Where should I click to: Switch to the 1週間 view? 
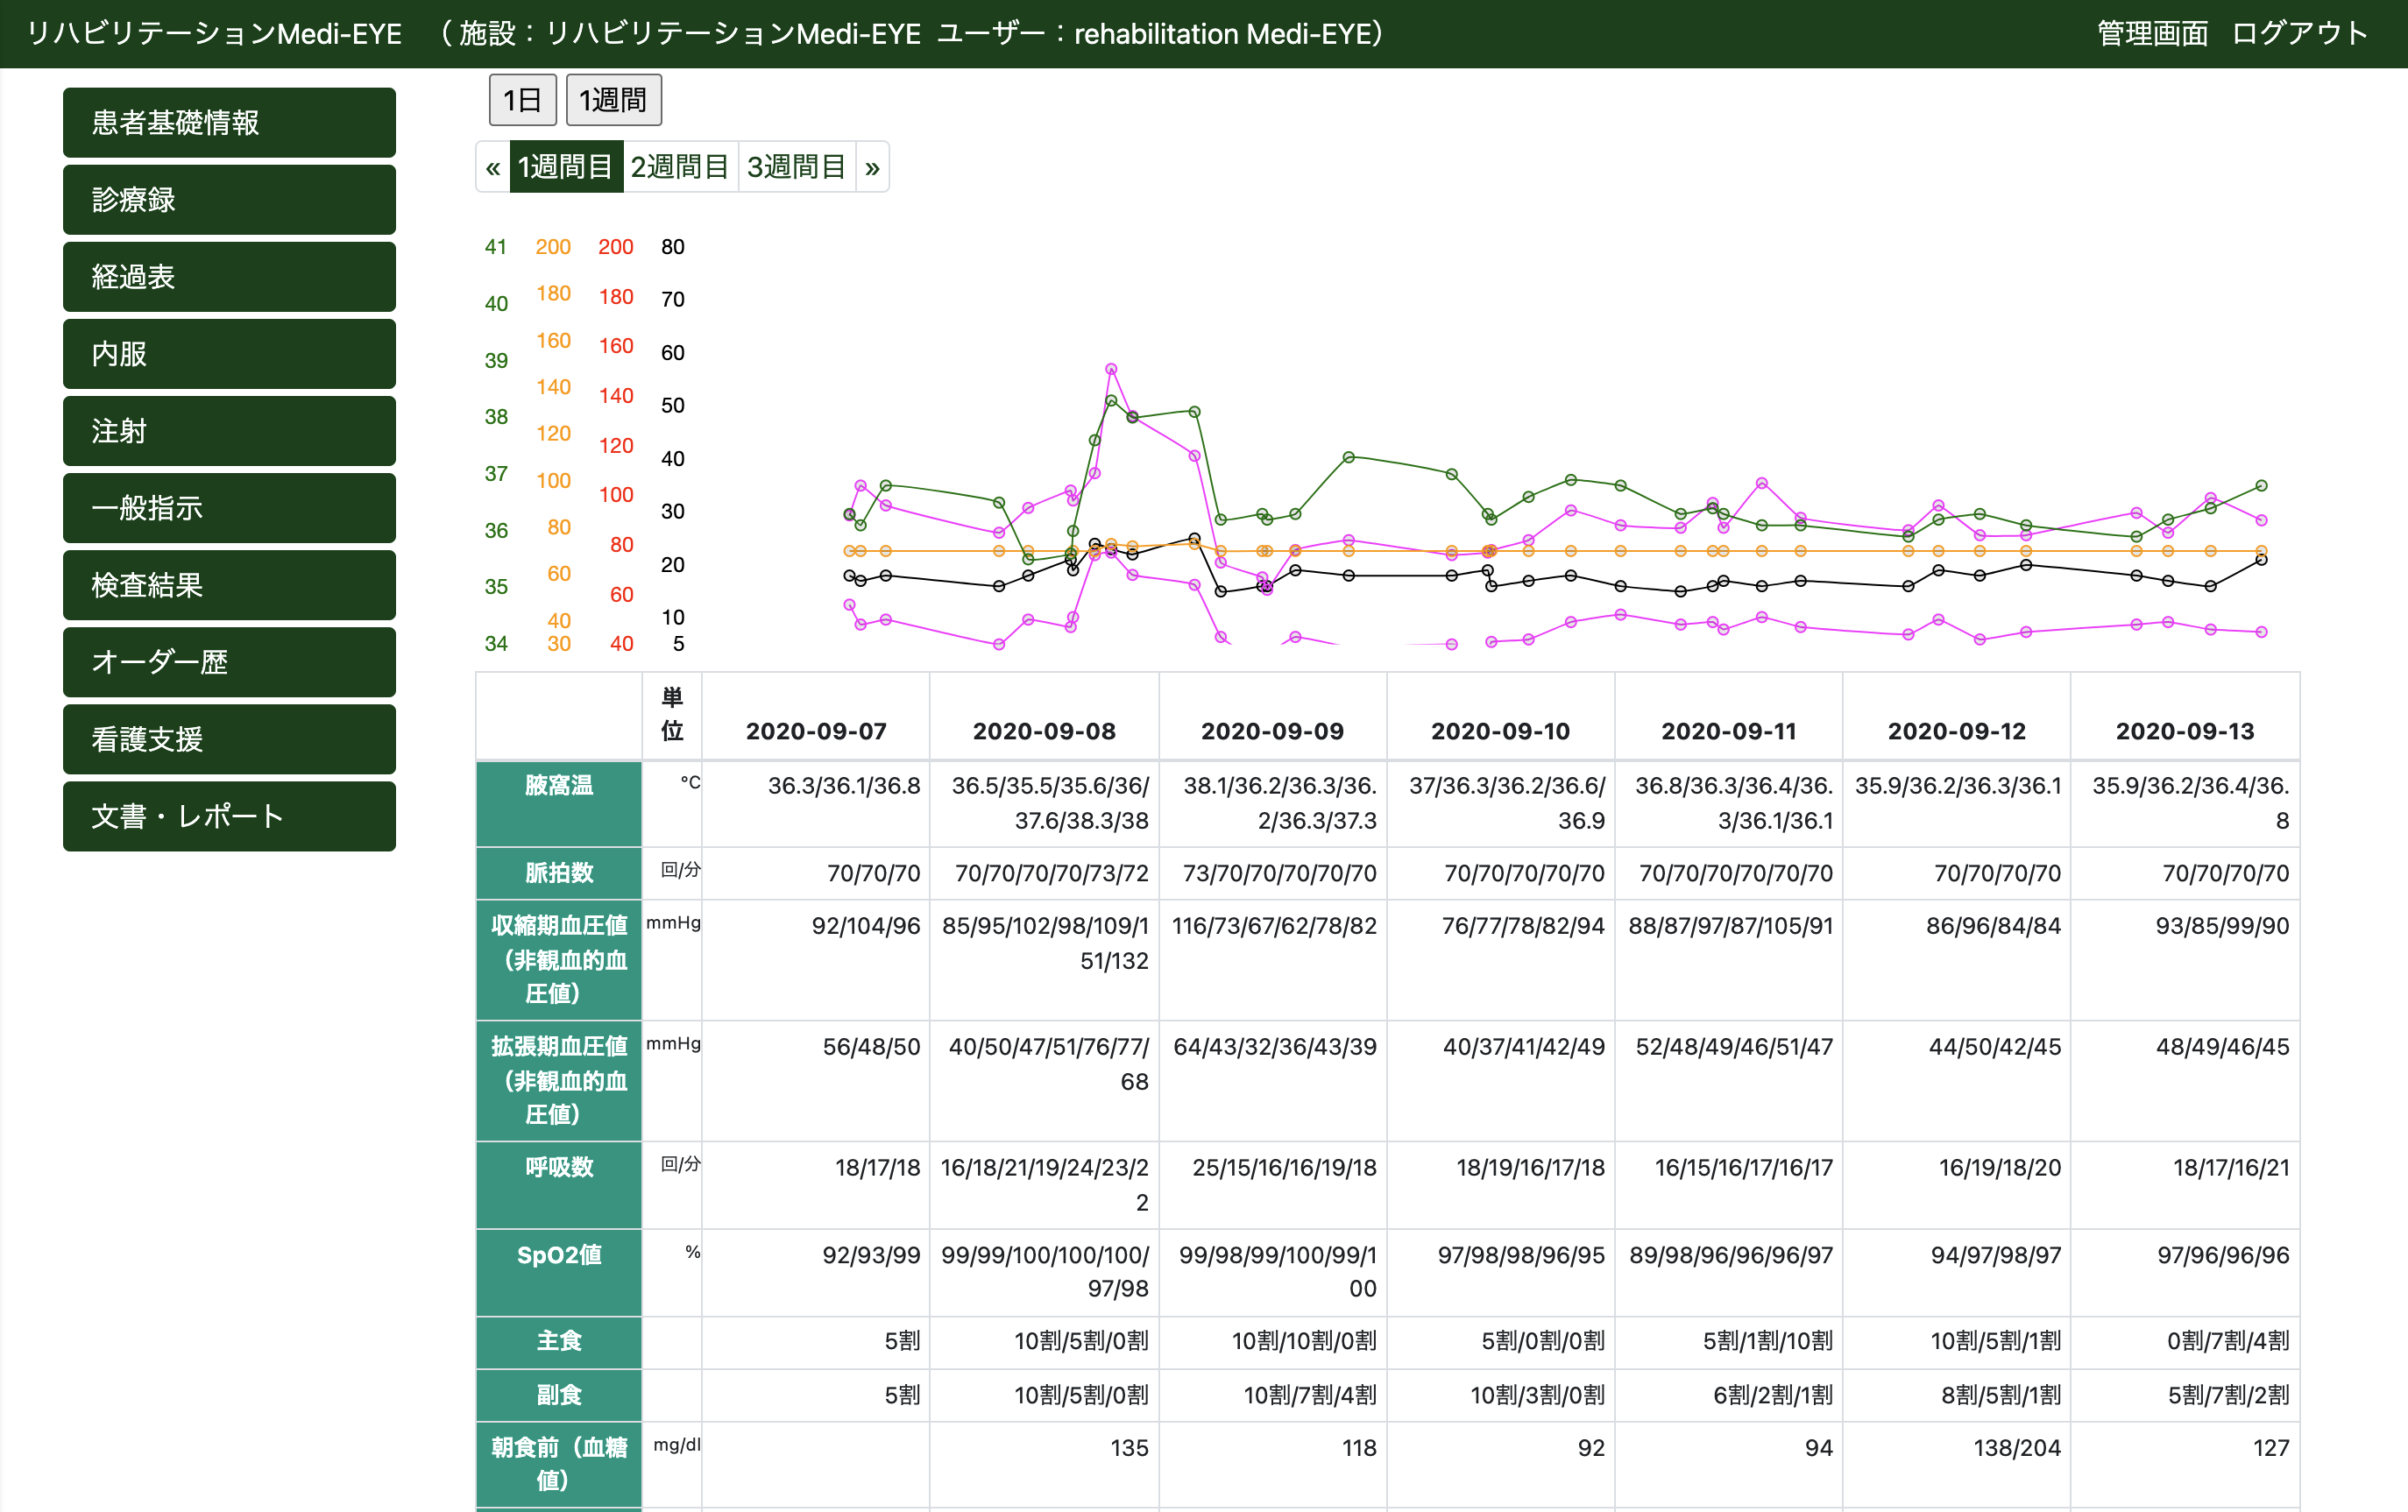613,100
